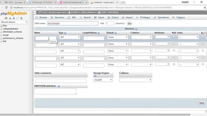The width and height of the screenshot is (207, 116).
Task: Open the blue documentation help icon in sidebar
Action: pyautogui.click(x=14, y=18)
